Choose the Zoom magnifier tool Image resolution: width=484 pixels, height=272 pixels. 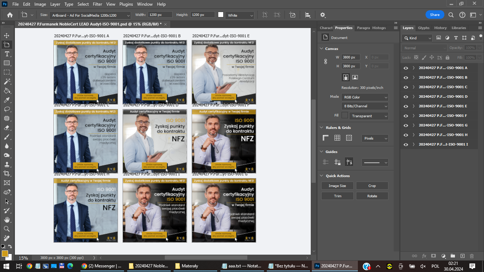(x=6, y=229)
